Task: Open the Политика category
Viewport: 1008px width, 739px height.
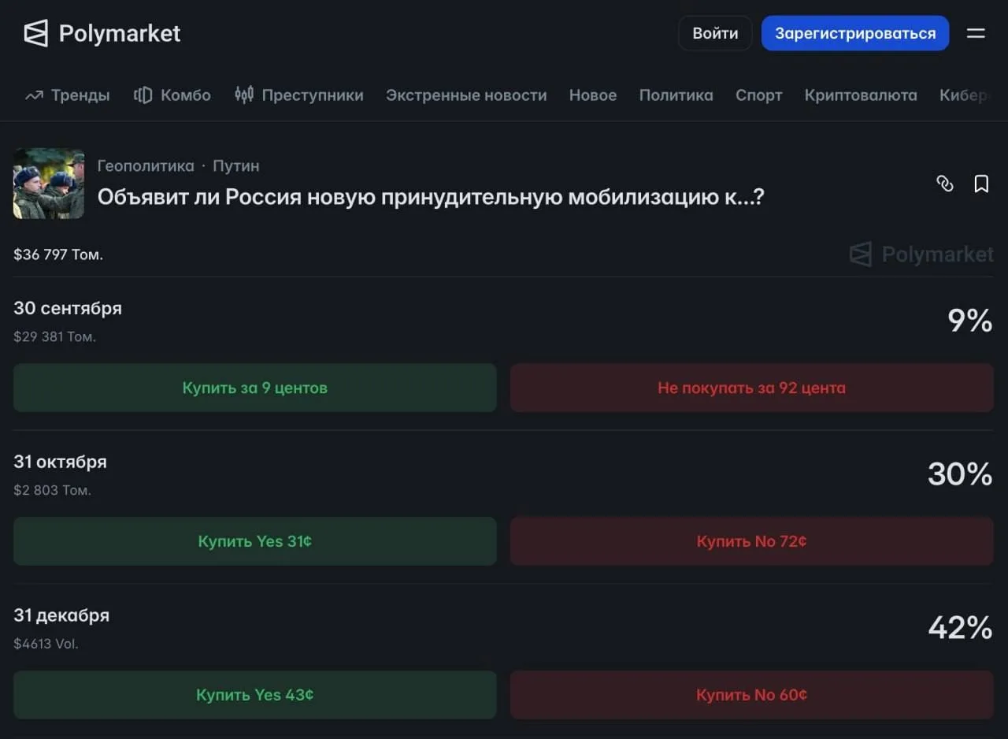Action: (x=676, y=95)
